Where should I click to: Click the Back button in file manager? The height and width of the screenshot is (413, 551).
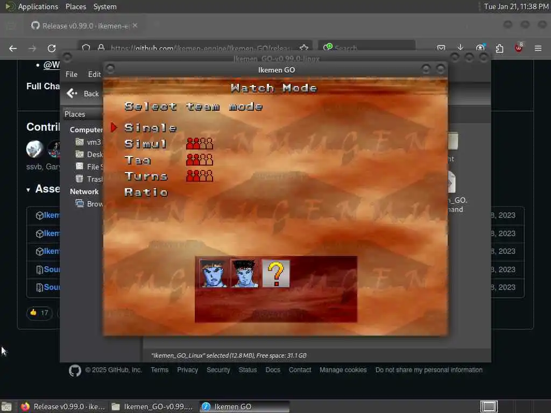click(83, 94)
